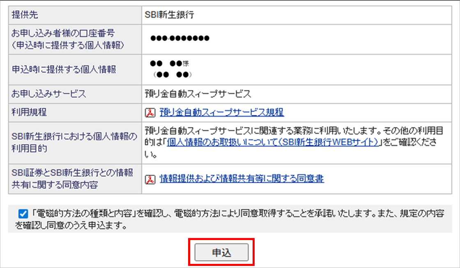Image resolution: width=460 pixels, height=268 pixels.
Task: Click the 利用規程 label cell
Action: click(x=75, y=113)
